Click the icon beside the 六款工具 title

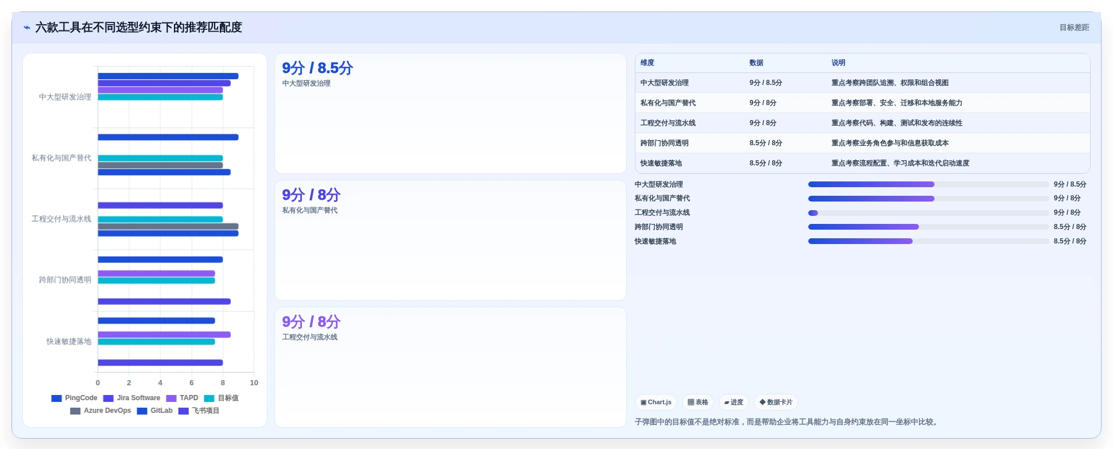[x=26, y=28]
